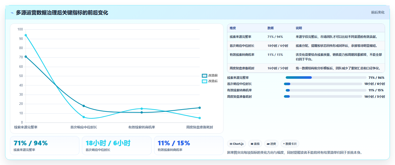Click 改造后 data point at 94

(26, 35)
